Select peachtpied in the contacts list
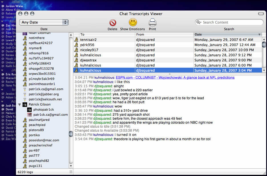This screenshot has height=176, width=267. click(37, 125)
